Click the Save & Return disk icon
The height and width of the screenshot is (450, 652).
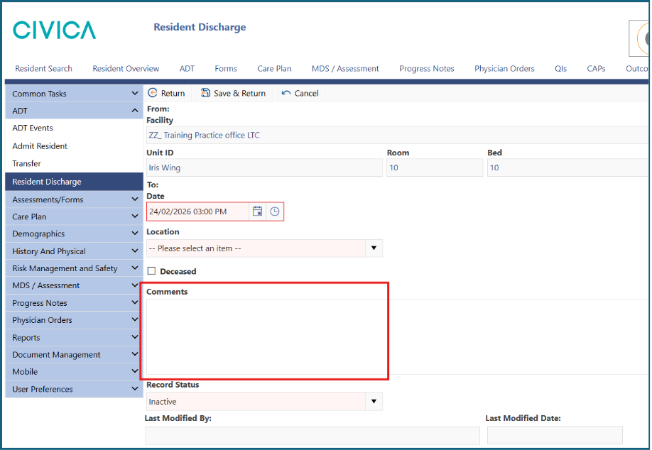click(x=205, y=93)
